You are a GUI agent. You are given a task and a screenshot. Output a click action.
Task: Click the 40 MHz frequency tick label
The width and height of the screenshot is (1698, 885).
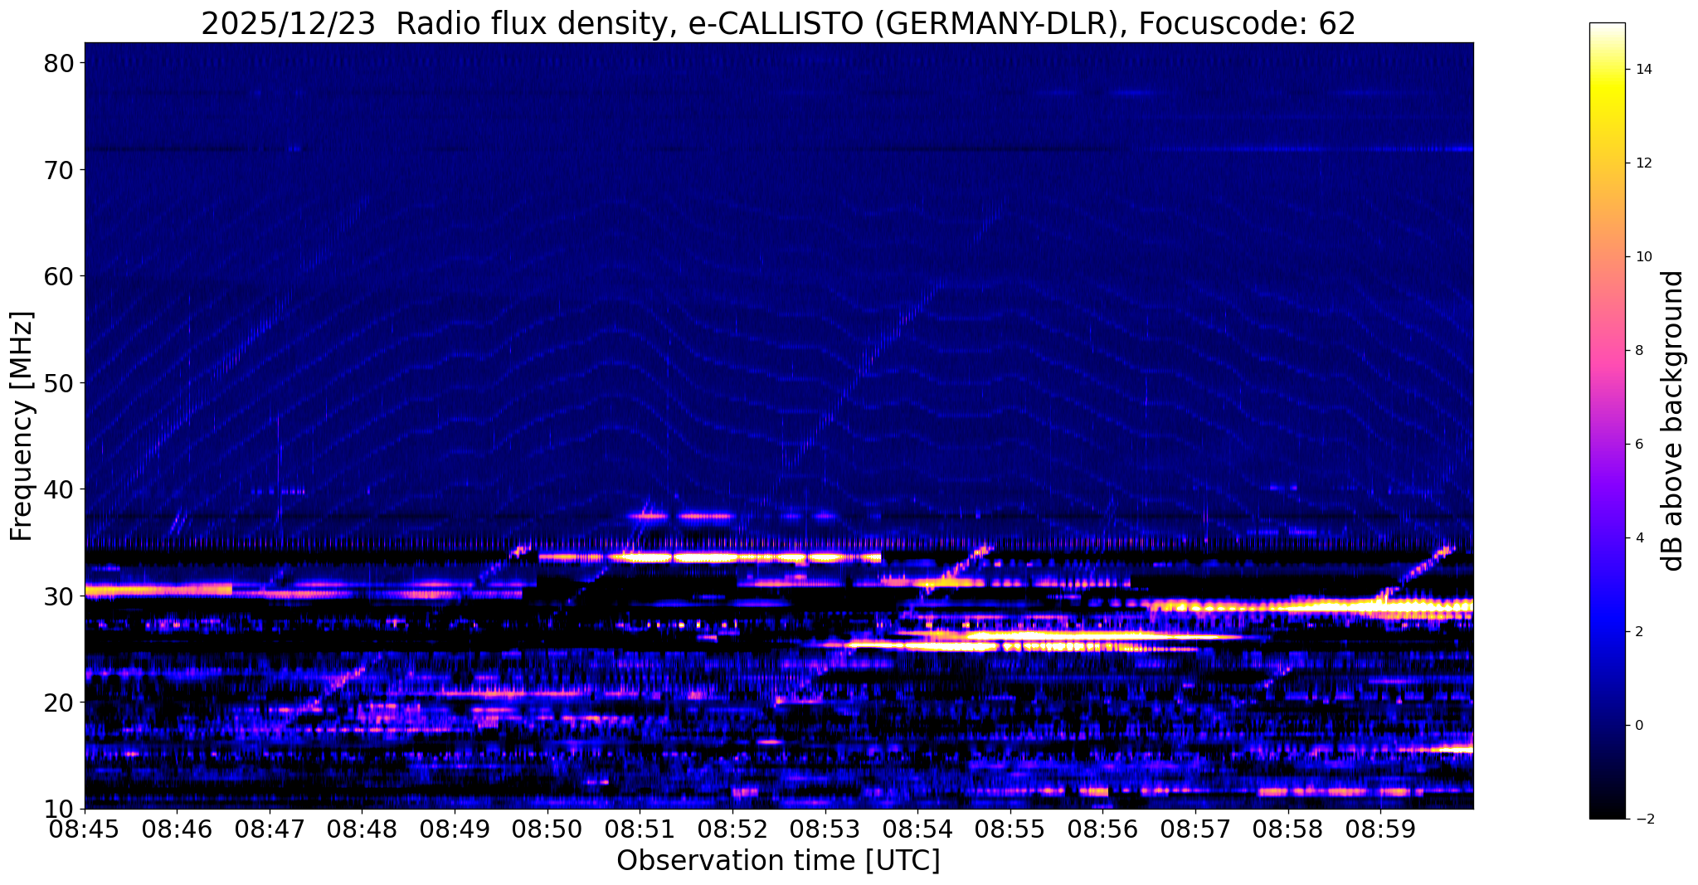click(x=60, y=489)
